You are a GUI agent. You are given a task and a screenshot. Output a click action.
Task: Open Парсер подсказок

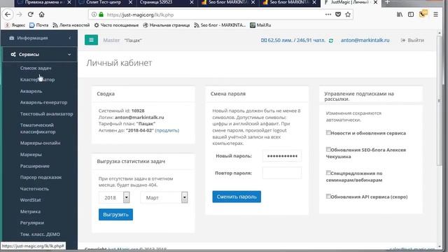point(41,177)
